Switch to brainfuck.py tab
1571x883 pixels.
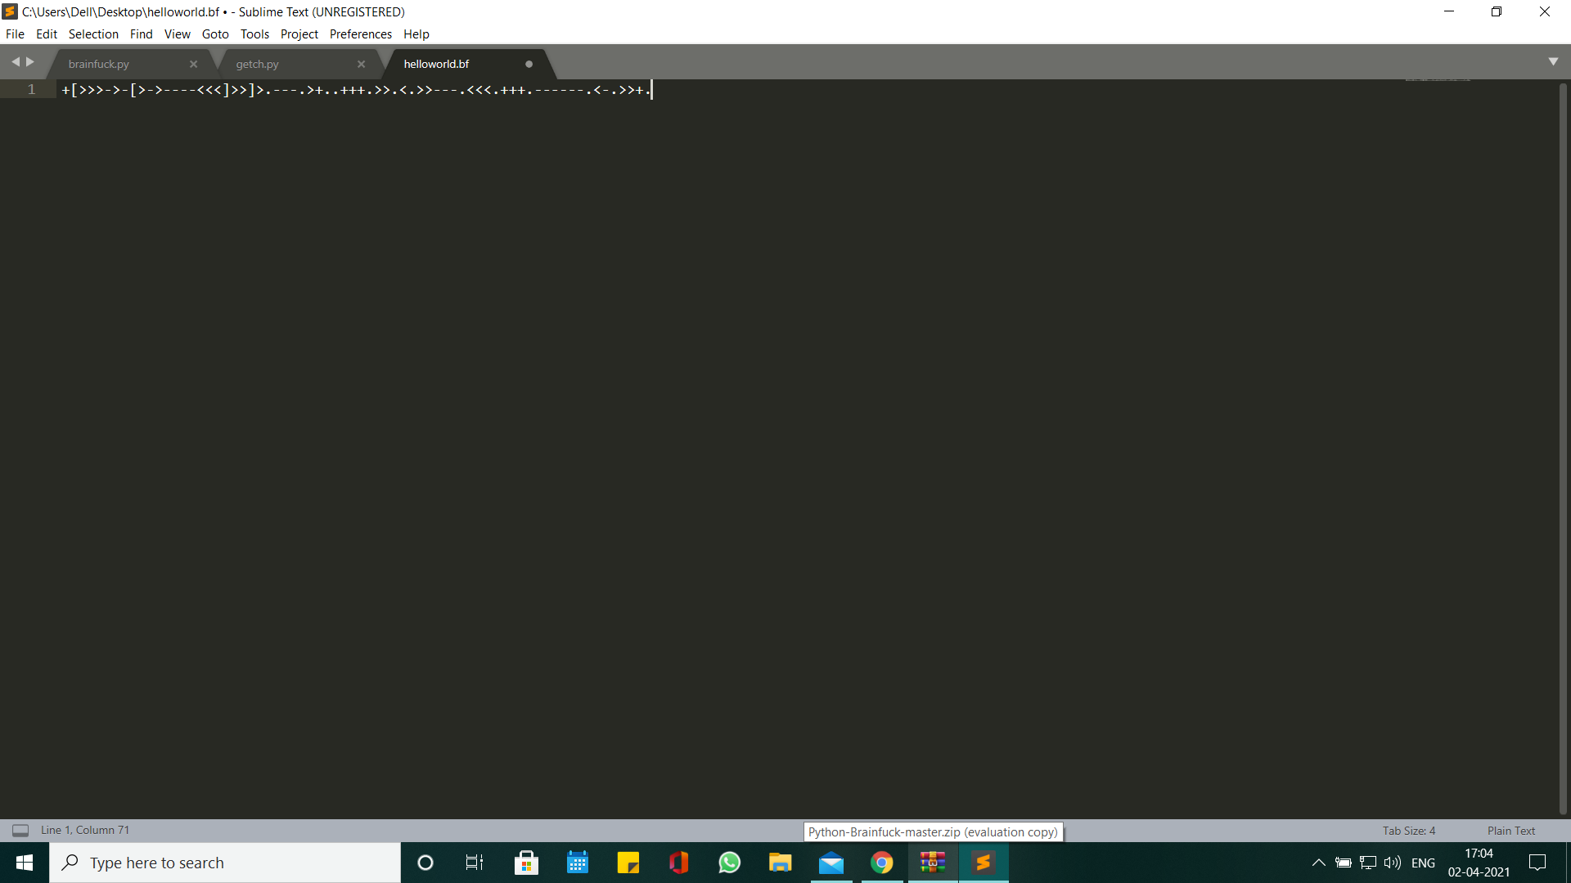click(x=99, y=65)
